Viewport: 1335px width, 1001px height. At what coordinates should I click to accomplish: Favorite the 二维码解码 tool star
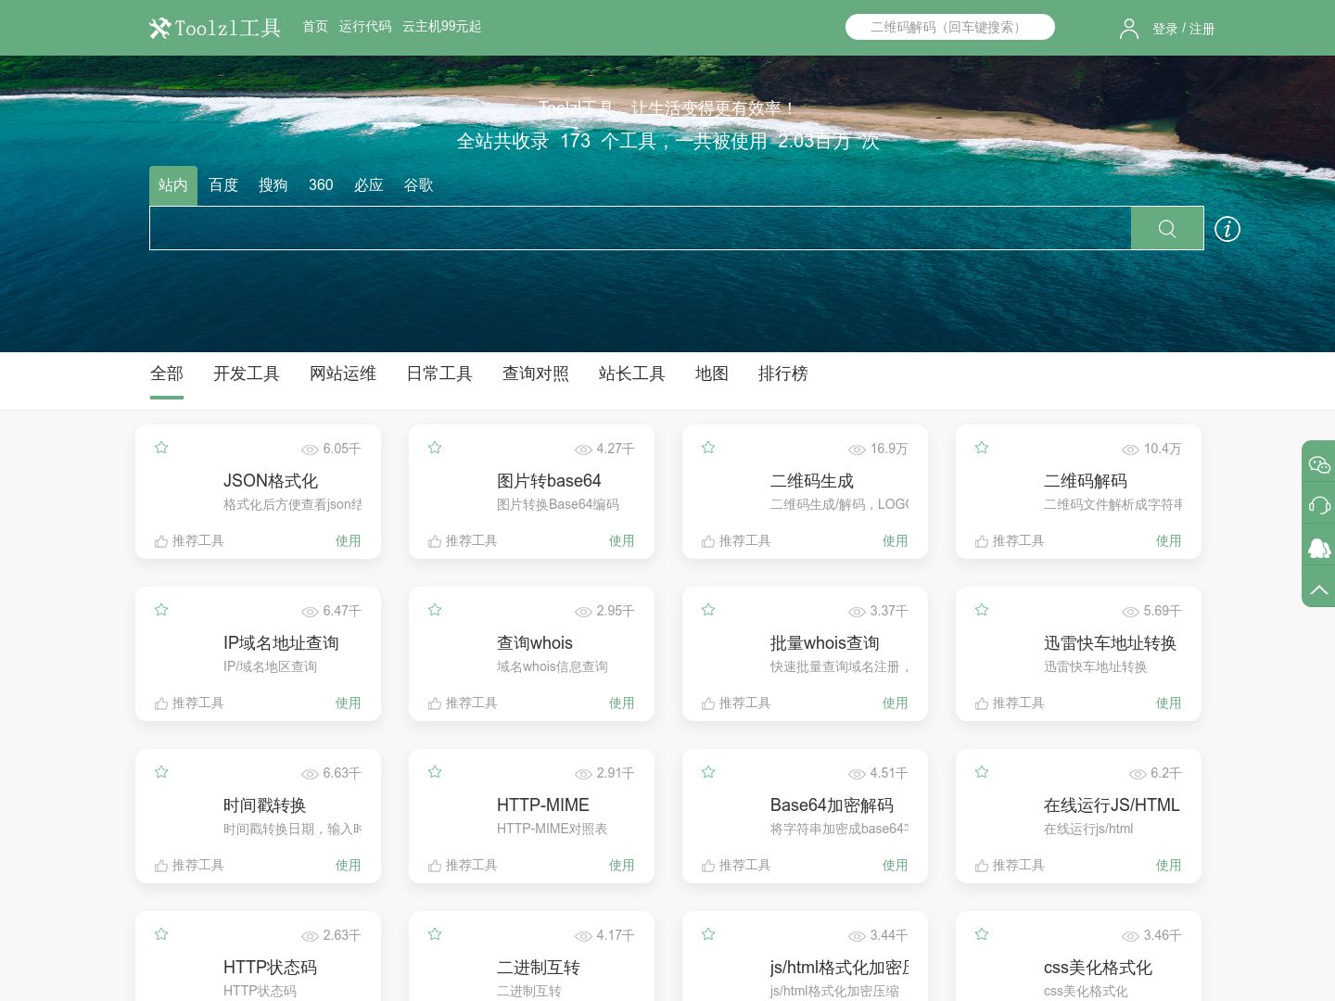click(982, 448)
